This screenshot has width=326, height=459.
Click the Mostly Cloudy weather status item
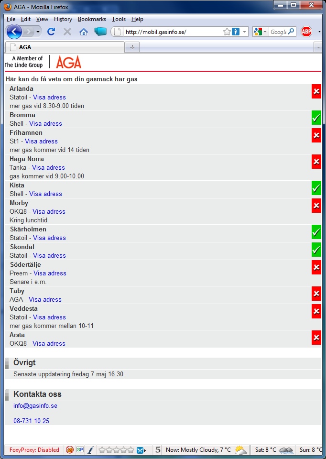pyautogui.click(x=206, y=450)
